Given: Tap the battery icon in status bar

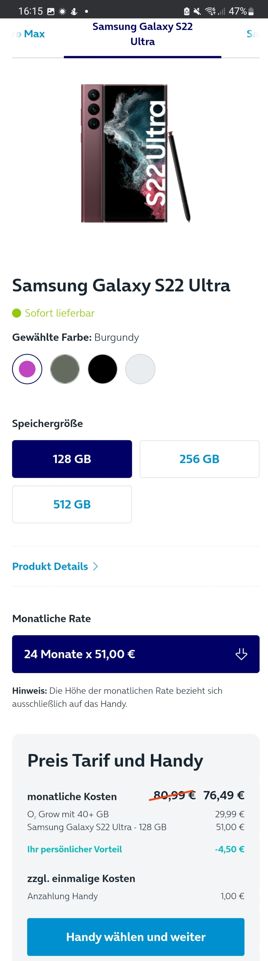Looking at the screenshot, I should (251, 11).
